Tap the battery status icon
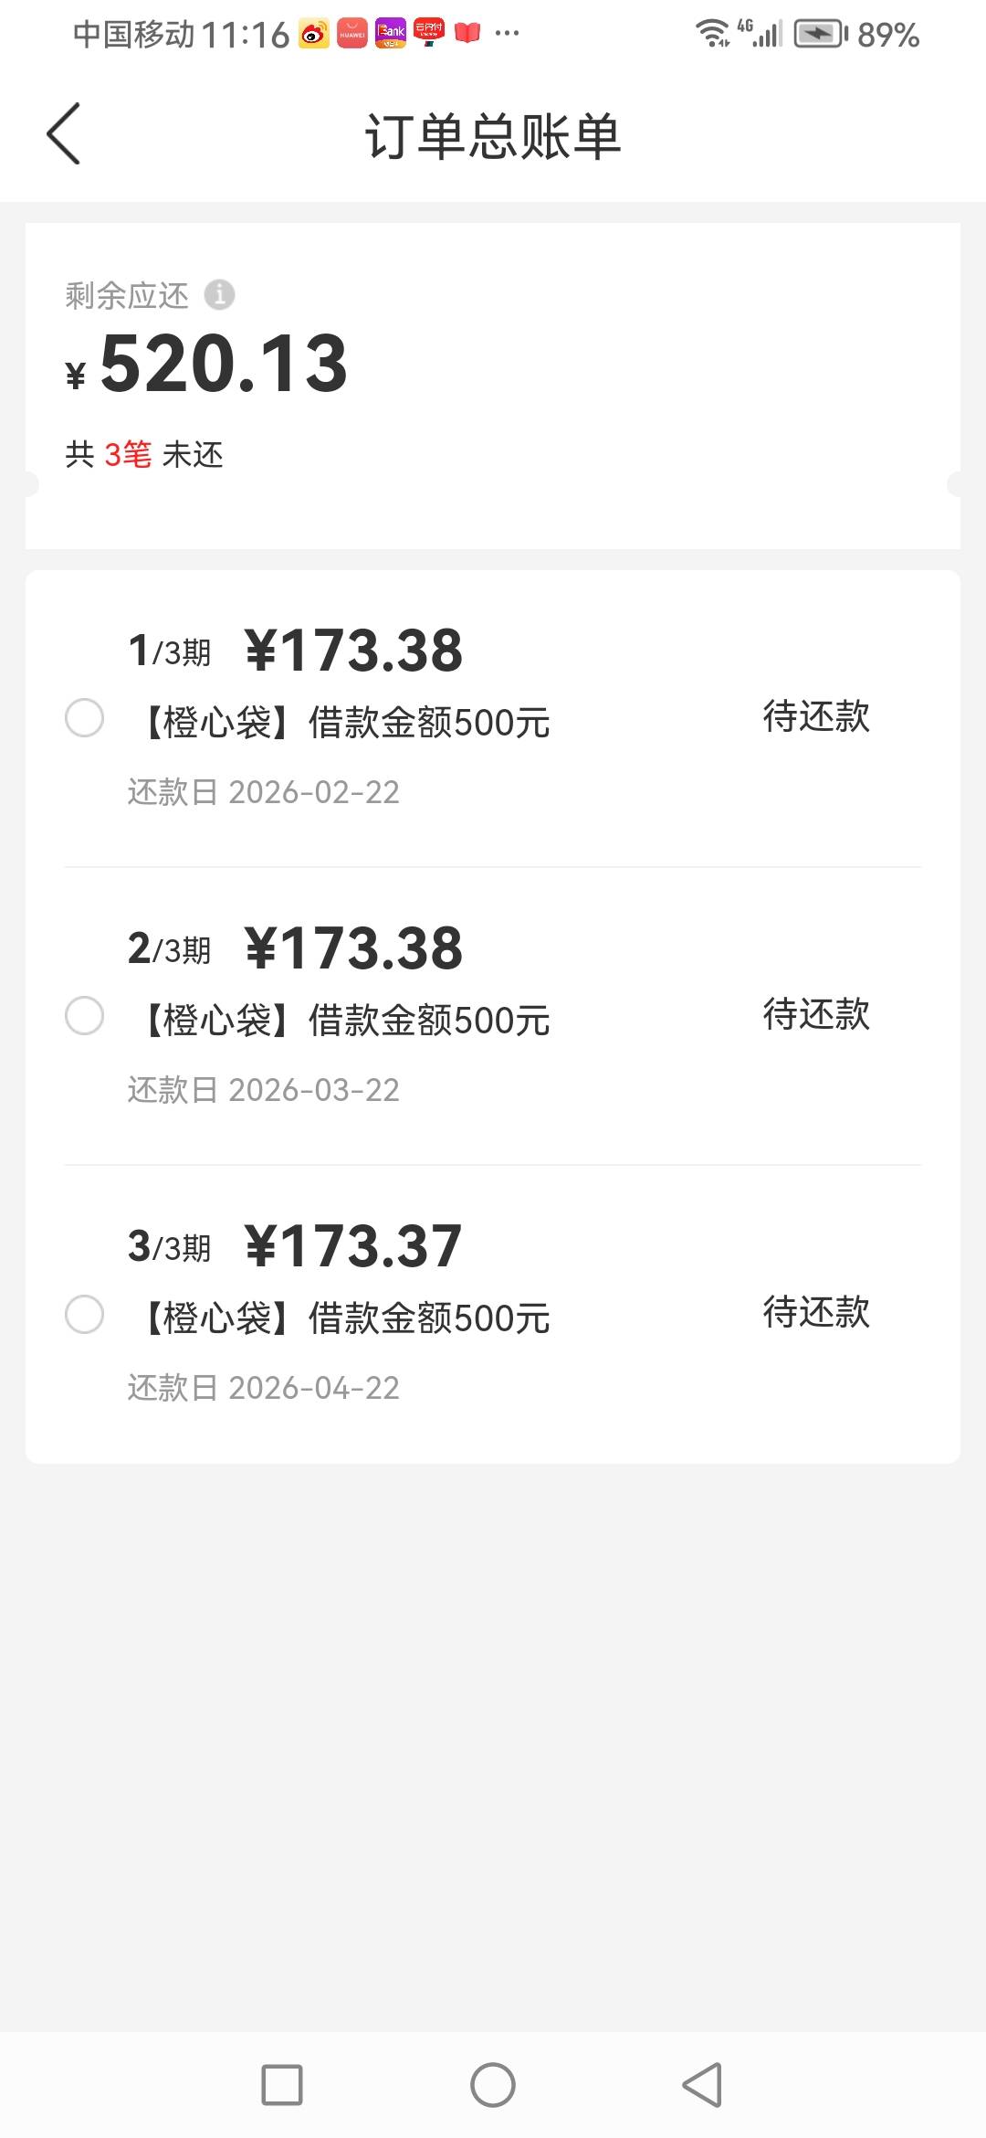Image resolution: width=986 pixels, height=2138 pixels. click(x=819, y=35)
